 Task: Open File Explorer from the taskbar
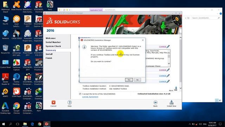25,124
